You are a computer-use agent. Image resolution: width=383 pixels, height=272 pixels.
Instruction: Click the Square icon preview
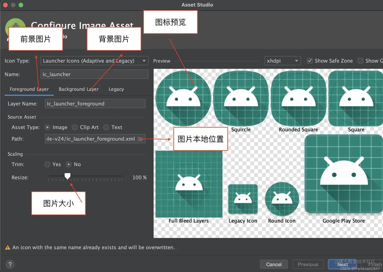(x=356, y=98)
